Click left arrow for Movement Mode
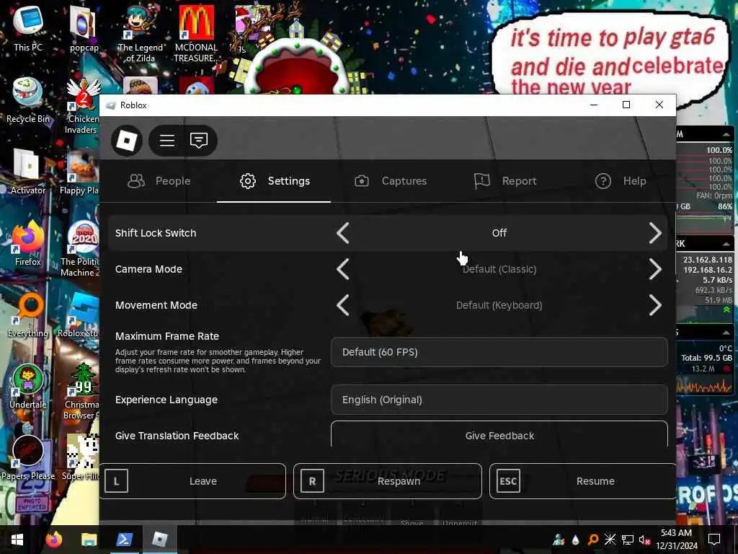 (343, 305)
